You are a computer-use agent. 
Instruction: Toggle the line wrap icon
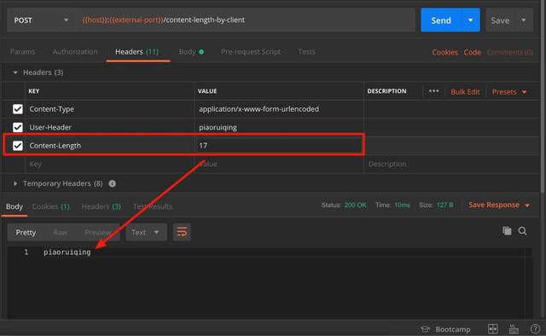pos(182,232)
